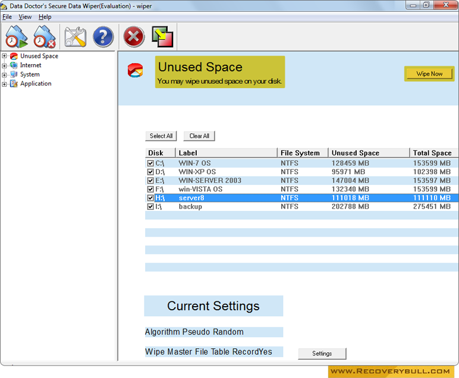Sort by the File System column header
Viewport: 459px width, 378px height.
(303, 153)
